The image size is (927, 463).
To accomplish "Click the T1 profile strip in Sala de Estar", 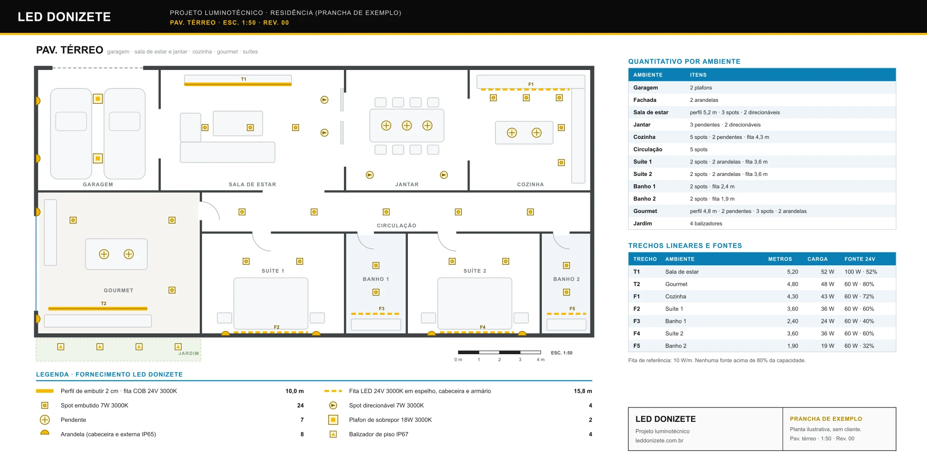I will 238,84.
